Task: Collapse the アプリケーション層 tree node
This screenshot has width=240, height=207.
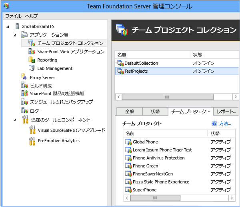Action: tap(15, 35)
